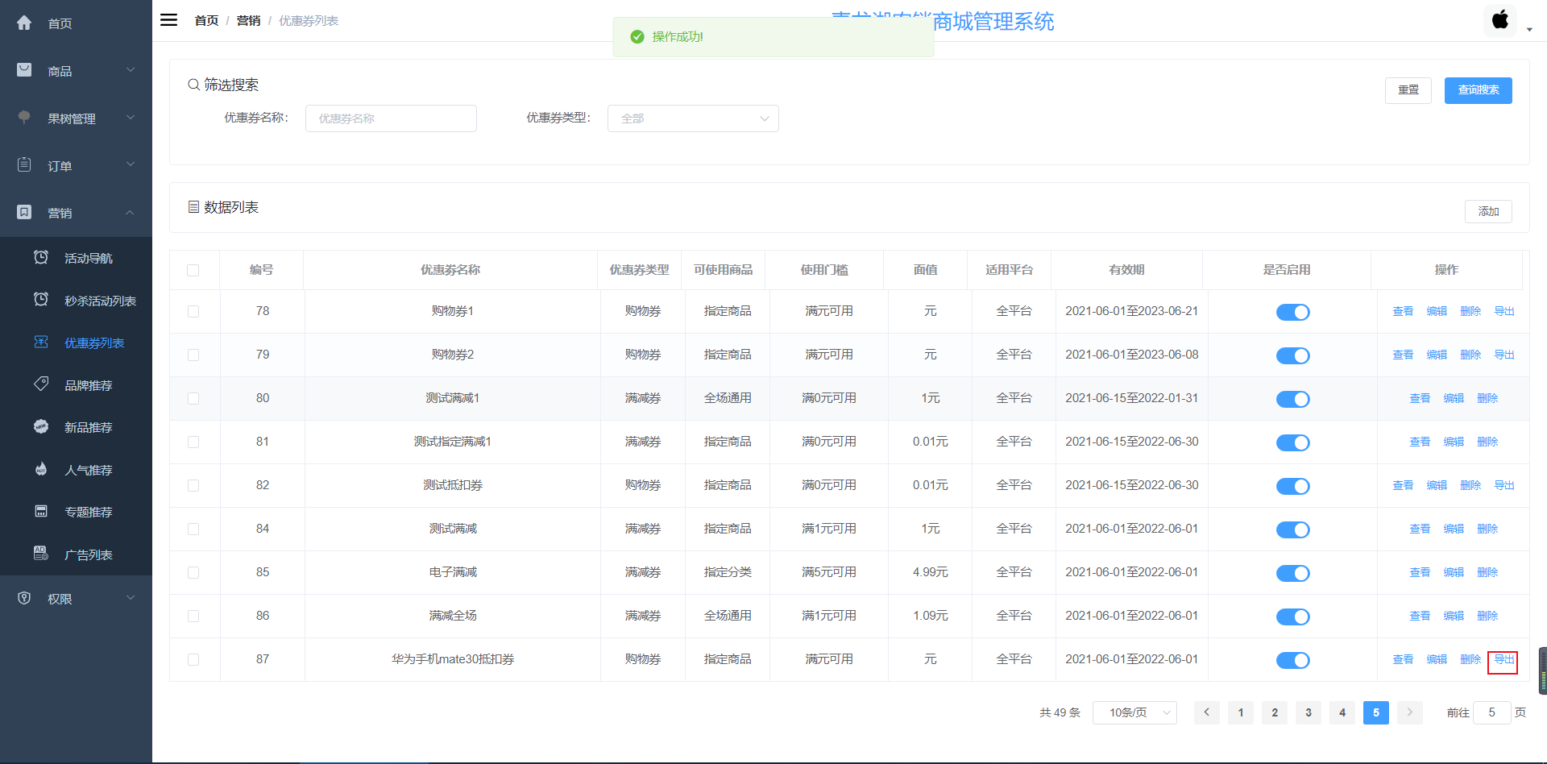Click the 营销 bookmark icon
1547x764 pixels.
[24, 212]
